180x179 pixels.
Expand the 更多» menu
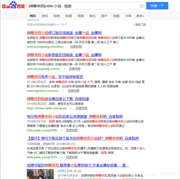pyautogui.click(x=140, y=16)
